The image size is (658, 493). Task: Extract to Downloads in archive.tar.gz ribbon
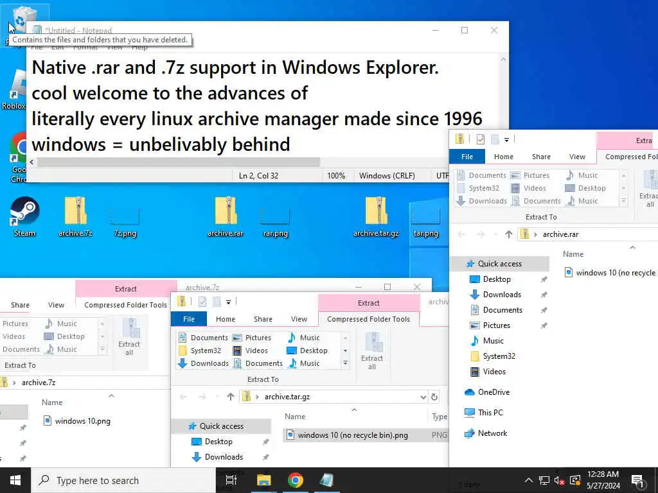pyautogui.click(x=204, y=363)
